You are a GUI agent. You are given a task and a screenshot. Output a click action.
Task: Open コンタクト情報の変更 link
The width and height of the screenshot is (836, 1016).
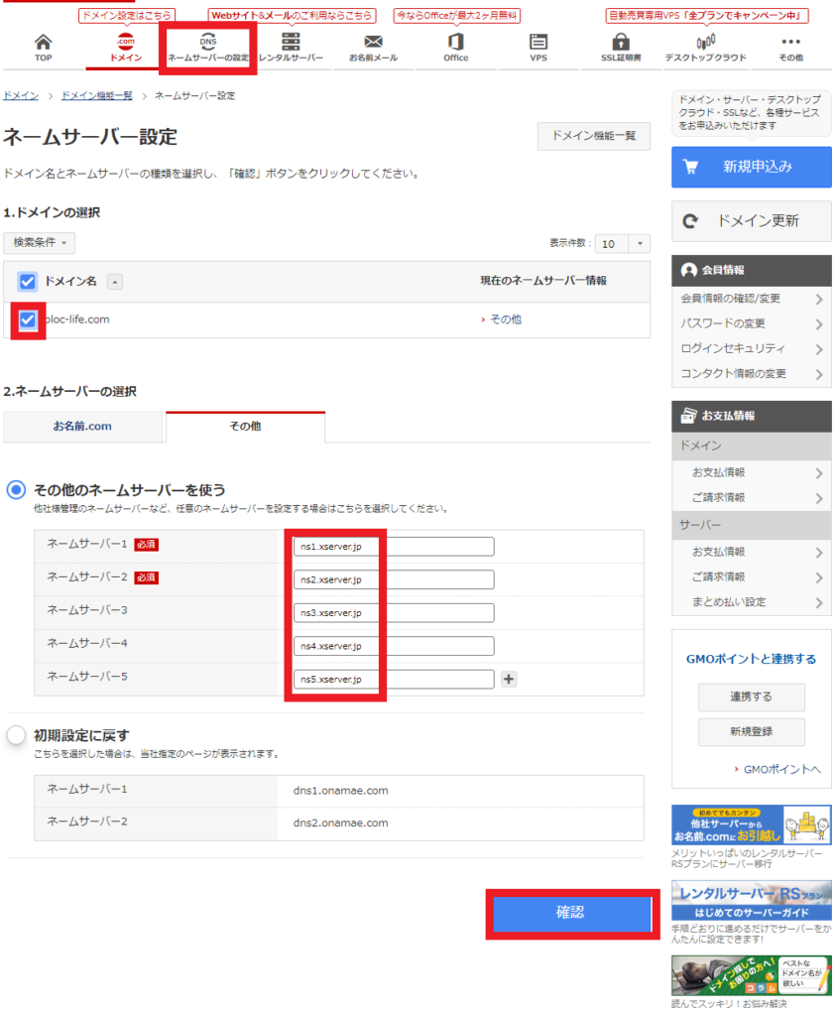pyautogui.click(x=751, y=374)
